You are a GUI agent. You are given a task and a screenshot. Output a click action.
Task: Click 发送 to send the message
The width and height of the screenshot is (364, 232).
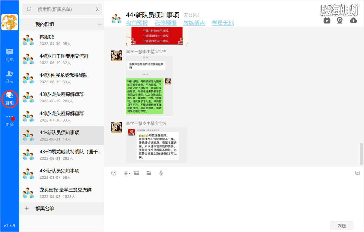coord(342,225)
